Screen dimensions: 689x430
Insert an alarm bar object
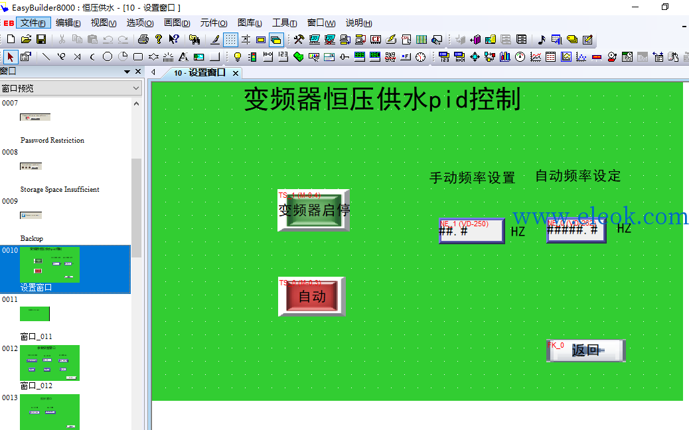click(597, 56)
